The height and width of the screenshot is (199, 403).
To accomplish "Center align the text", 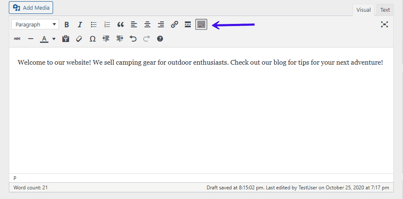I will pyautogui.click(x=147, y=25).
